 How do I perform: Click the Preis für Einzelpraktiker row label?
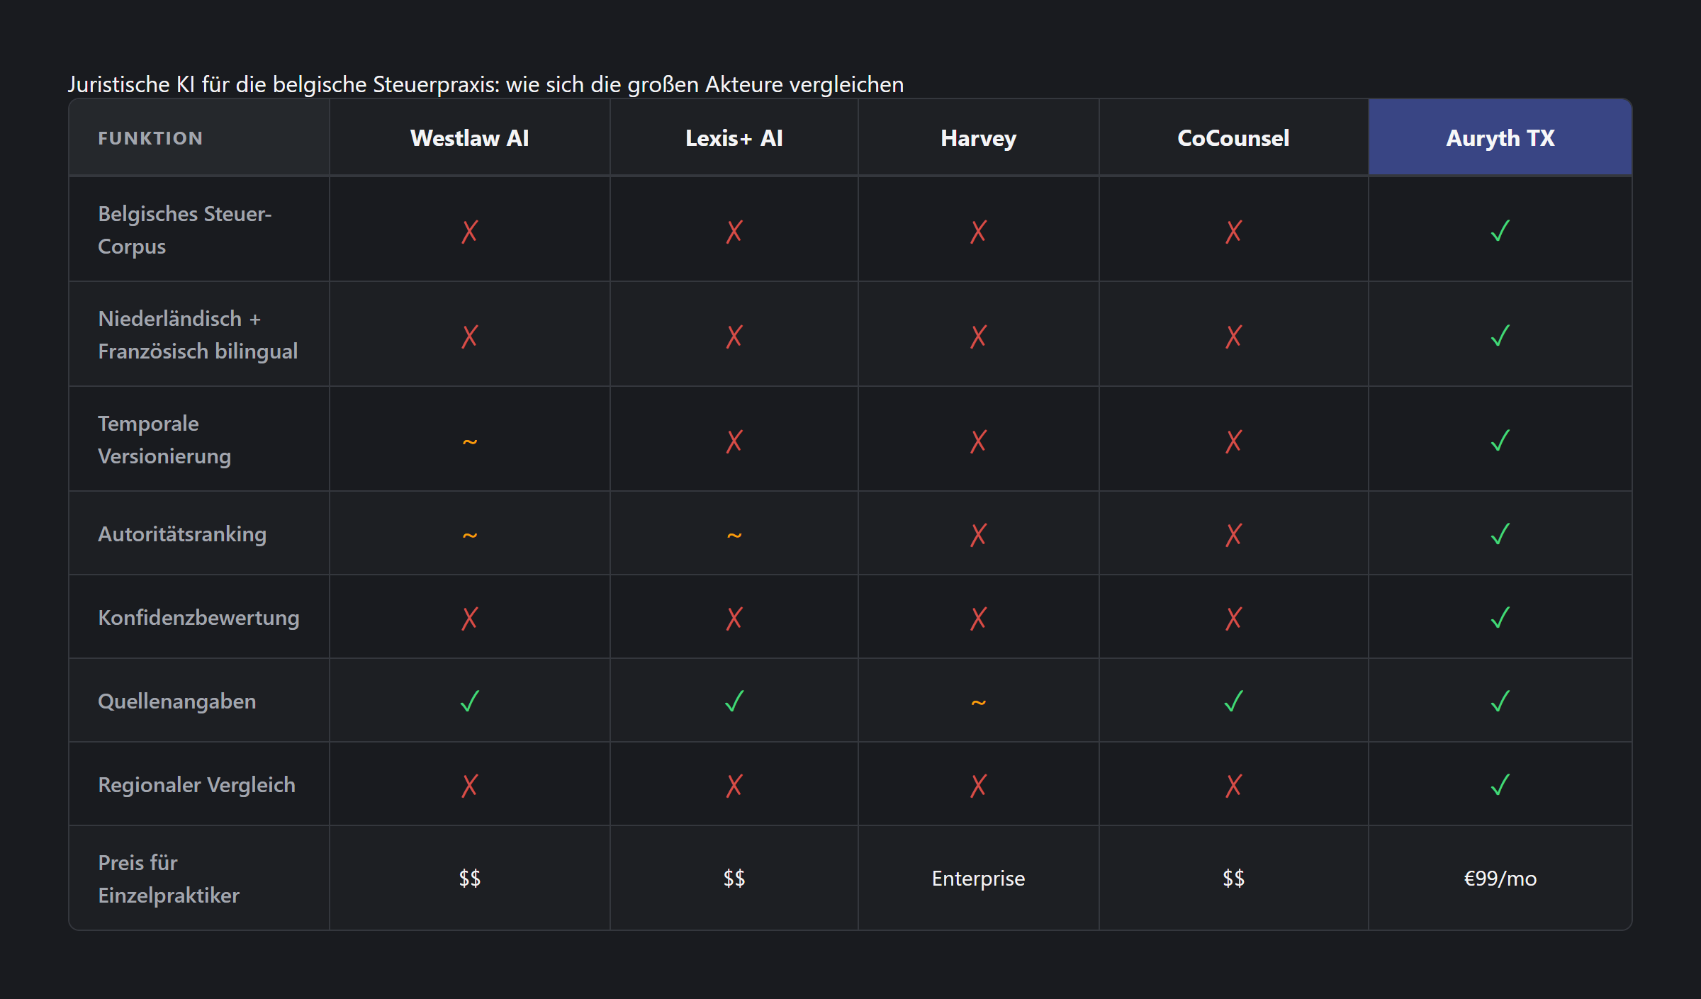click(x=169, y=879)
